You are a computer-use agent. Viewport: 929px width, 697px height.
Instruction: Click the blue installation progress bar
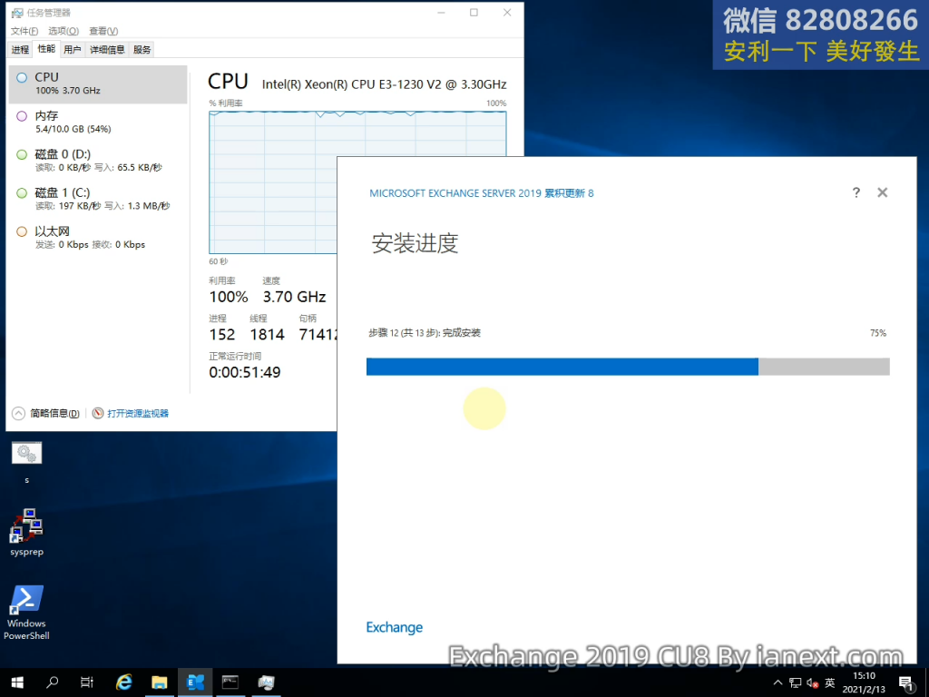coord(562,367)
